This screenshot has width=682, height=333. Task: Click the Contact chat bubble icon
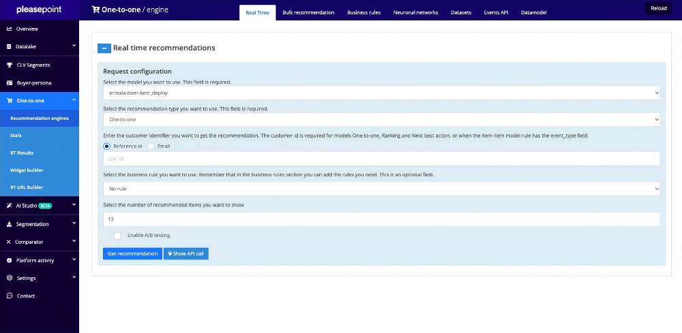[x=10, y=296]
